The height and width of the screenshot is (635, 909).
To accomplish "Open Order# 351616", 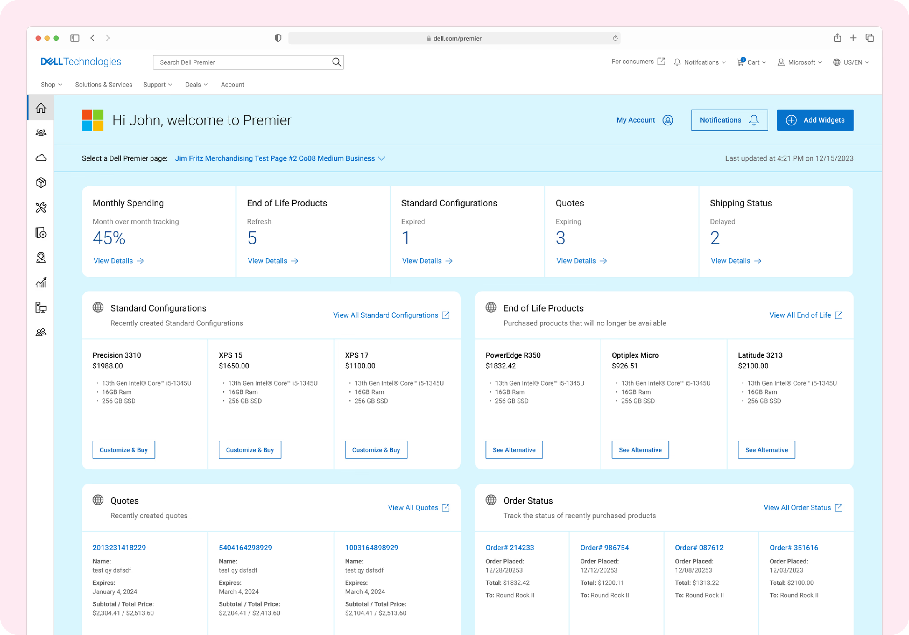I will coord(794,548).
